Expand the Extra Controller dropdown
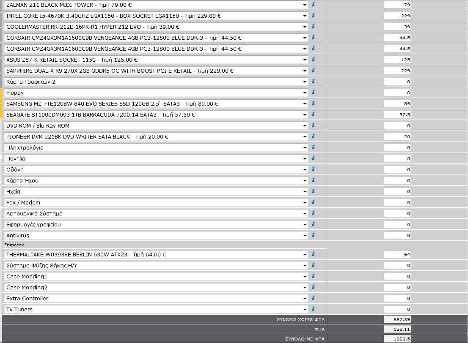468x343 pixels. point(156,299)
